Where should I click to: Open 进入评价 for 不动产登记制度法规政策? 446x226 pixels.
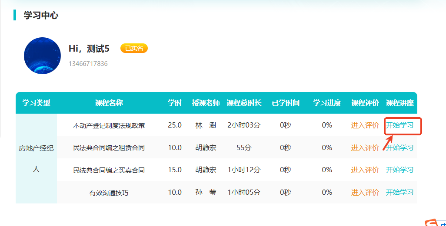pos(365,125)
